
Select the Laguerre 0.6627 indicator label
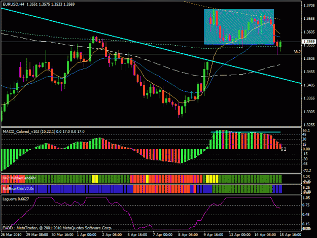tap(16, 199)
